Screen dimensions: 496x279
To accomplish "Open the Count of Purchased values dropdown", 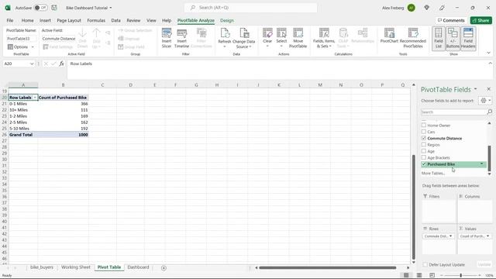I will point(487,236).
